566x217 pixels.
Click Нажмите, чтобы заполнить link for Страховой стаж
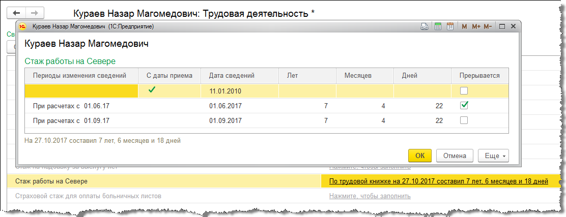pos(370,196)
